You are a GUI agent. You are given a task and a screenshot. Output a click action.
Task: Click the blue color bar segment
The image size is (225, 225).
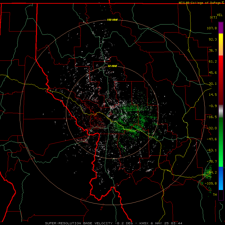pos(221,178)
